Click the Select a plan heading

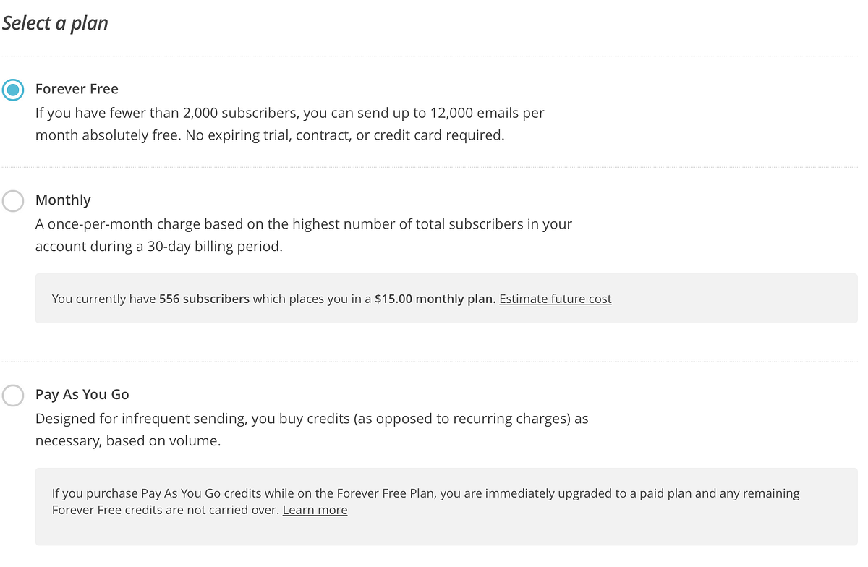click(55, 23)
